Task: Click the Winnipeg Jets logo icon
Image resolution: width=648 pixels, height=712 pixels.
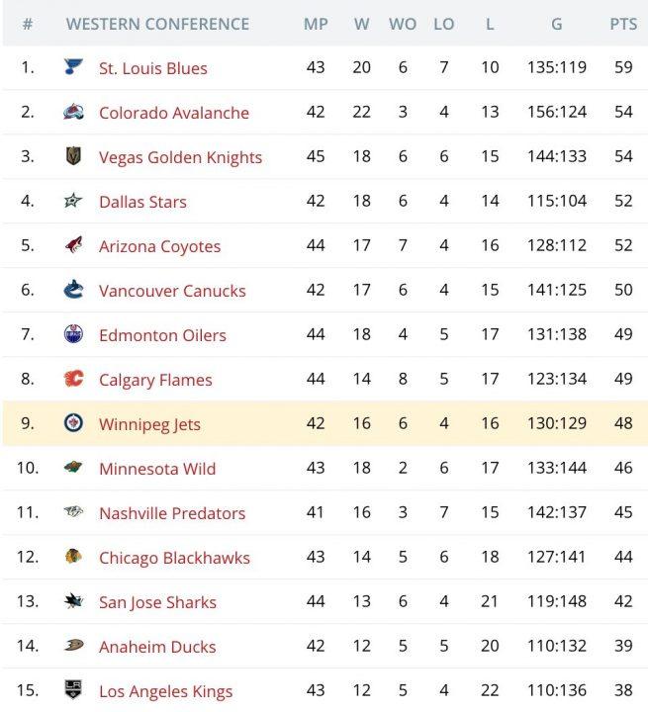Action: click(x=73, y=423)
